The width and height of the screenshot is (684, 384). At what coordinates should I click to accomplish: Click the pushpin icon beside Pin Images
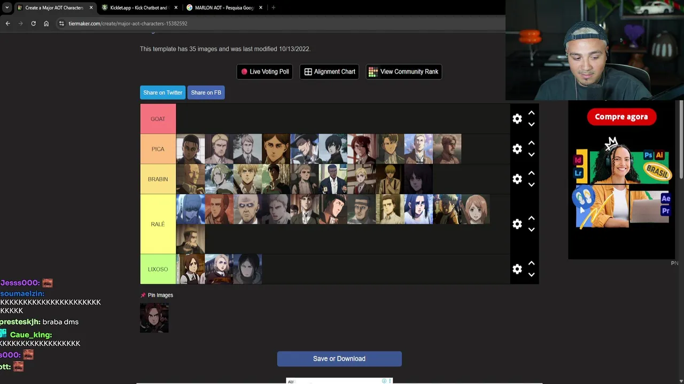click(x=143, y=295)
